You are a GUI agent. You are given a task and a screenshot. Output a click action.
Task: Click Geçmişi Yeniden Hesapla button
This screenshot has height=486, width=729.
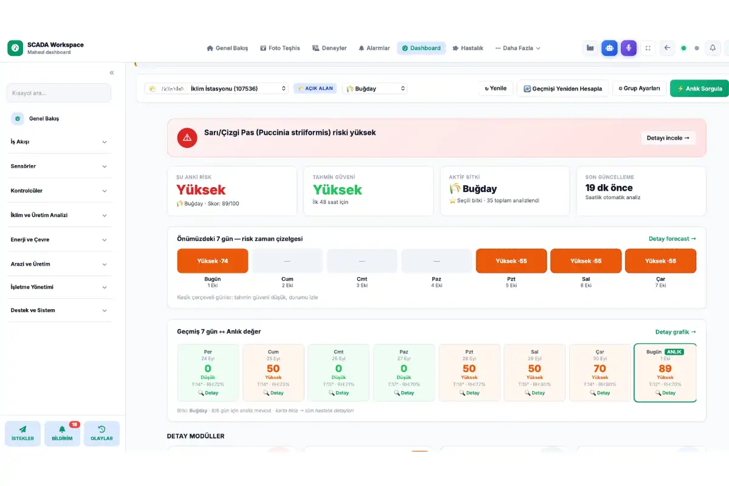[563, 89]
